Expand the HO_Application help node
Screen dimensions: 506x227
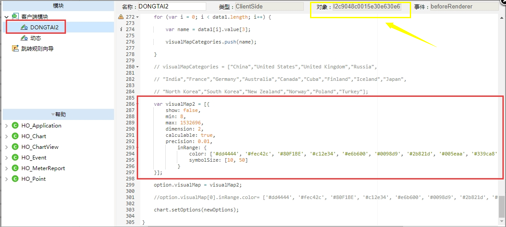coord(6,126)
